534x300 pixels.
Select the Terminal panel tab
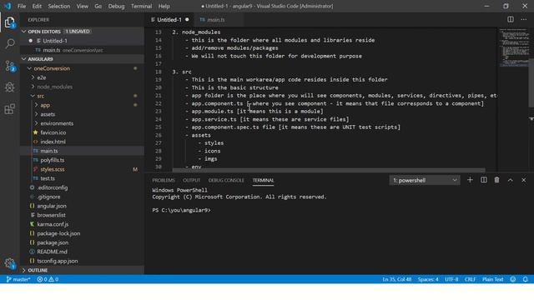tap(263, 180)
